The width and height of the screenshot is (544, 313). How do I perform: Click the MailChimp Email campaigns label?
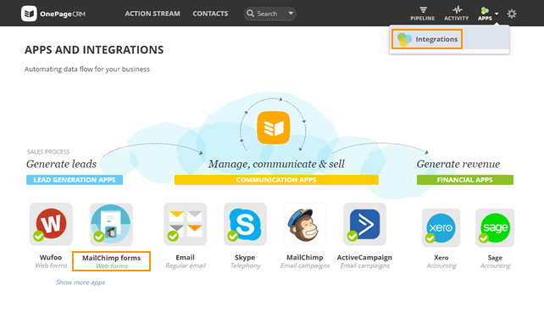(305, 261)
